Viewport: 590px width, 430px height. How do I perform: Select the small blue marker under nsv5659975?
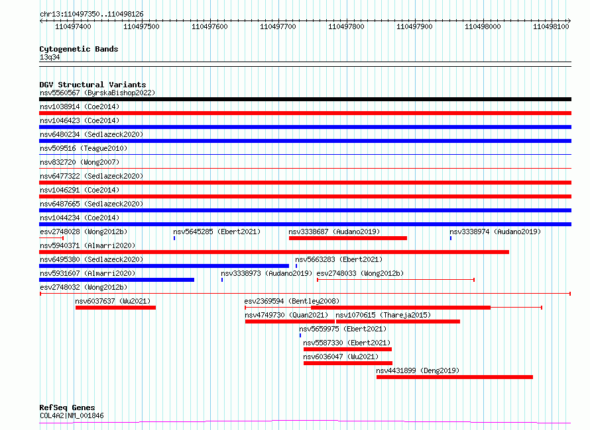(x=300, y=335)
